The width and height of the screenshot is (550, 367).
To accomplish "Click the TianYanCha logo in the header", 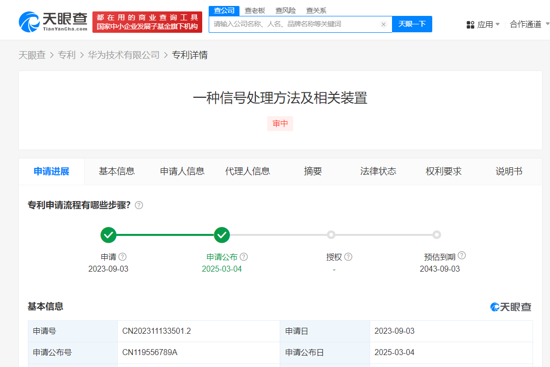I will coord(53,22).
